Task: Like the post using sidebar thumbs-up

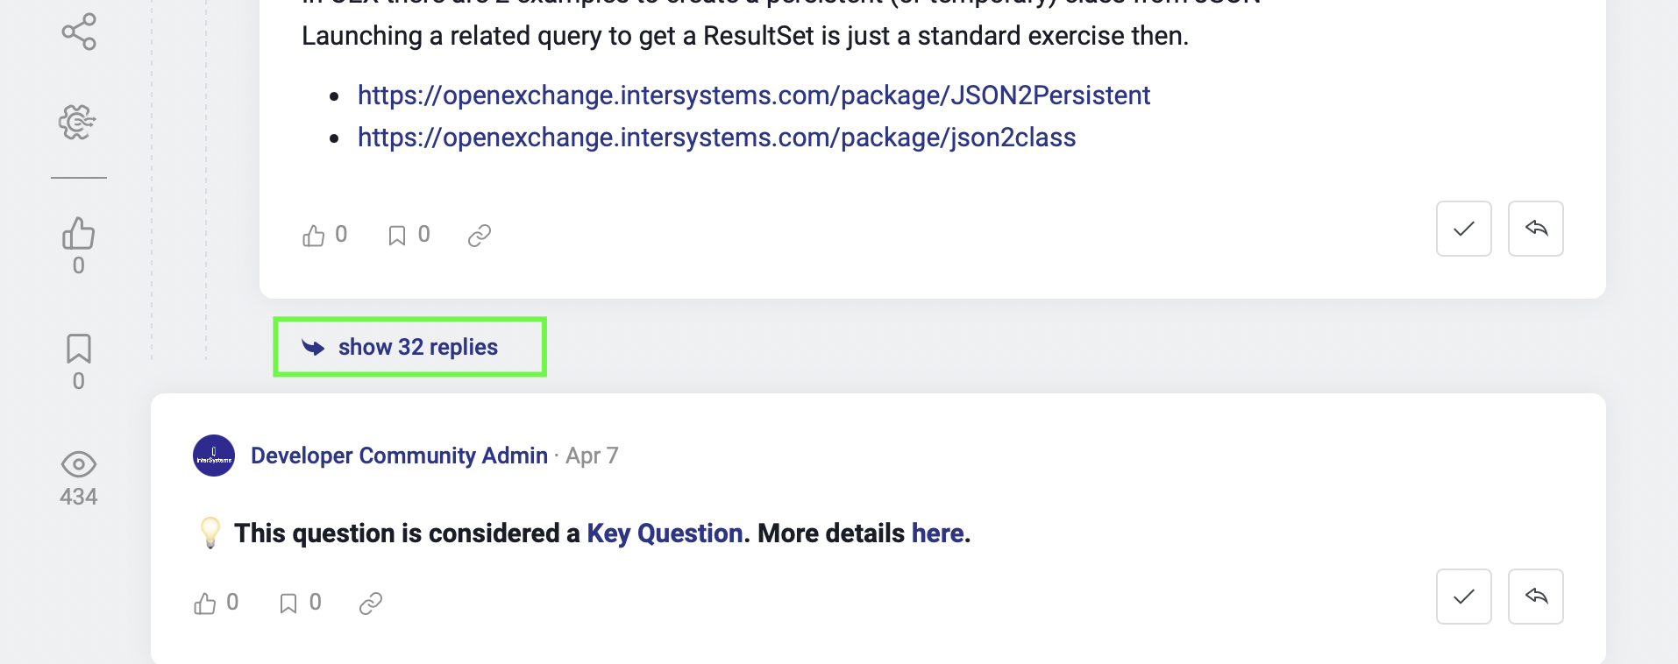Action: click(79, 234)
